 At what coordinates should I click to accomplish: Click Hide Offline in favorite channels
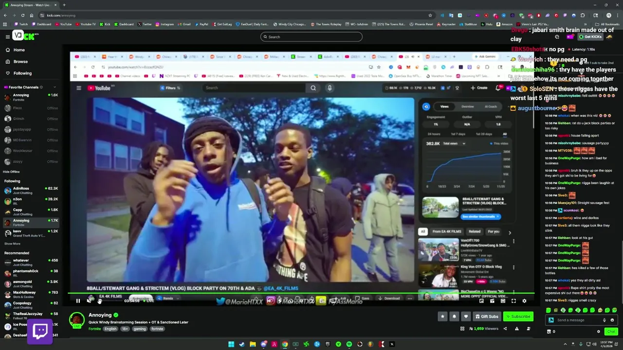pyautogui.click(x=11, y=172)
